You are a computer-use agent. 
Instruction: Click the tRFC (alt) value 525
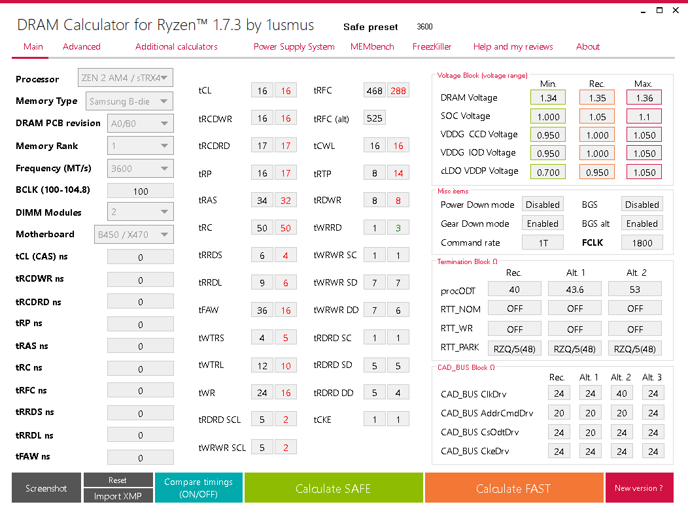[374, 118]
